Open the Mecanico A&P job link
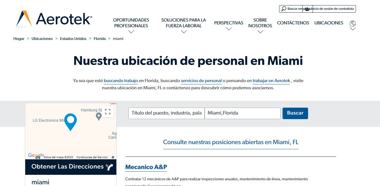Viewport: 380px width, 186px height. point(146,167)
